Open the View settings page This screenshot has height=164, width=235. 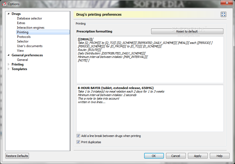[x=20, y=51]
